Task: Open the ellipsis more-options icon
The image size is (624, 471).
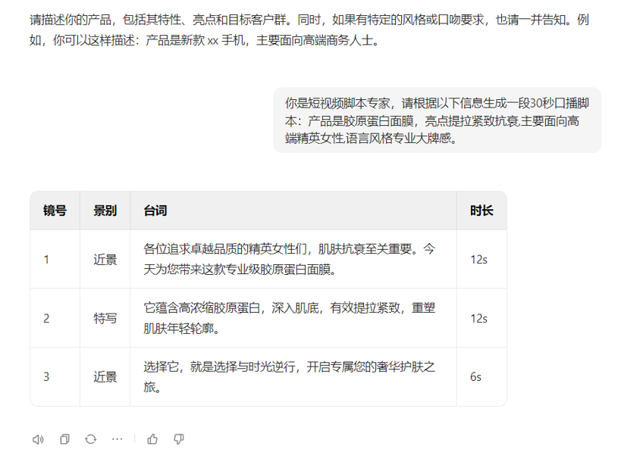Action: [118, 438]
